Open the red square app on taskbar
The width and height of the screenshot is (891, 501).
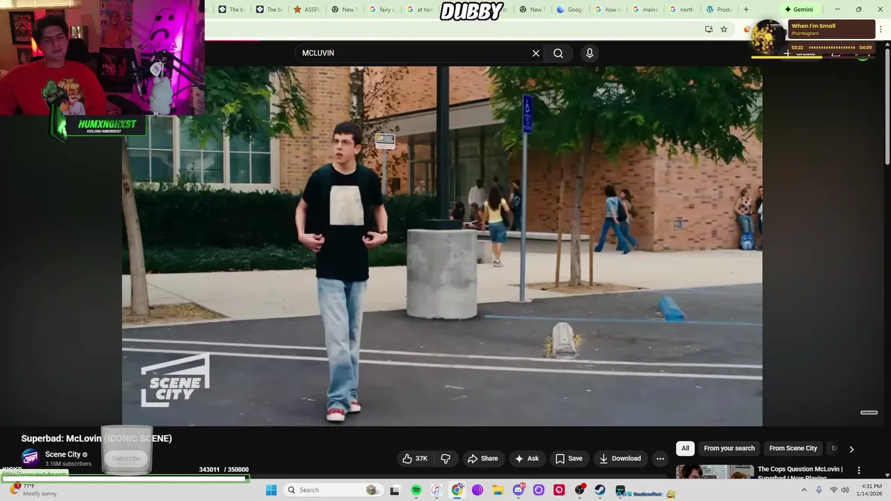point(559,490)
